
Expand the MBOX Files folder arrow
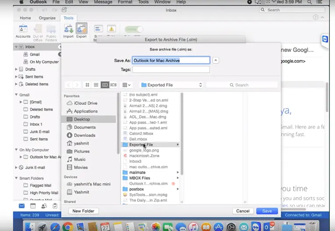(x=178, y=178)
